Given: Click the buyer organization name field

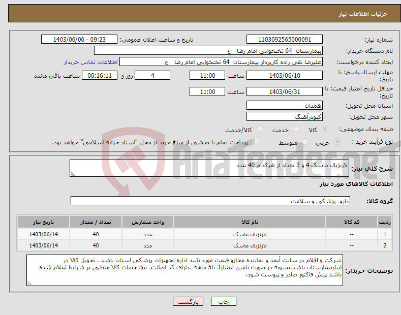Looking at the screenshot, I should coord(208,51).
